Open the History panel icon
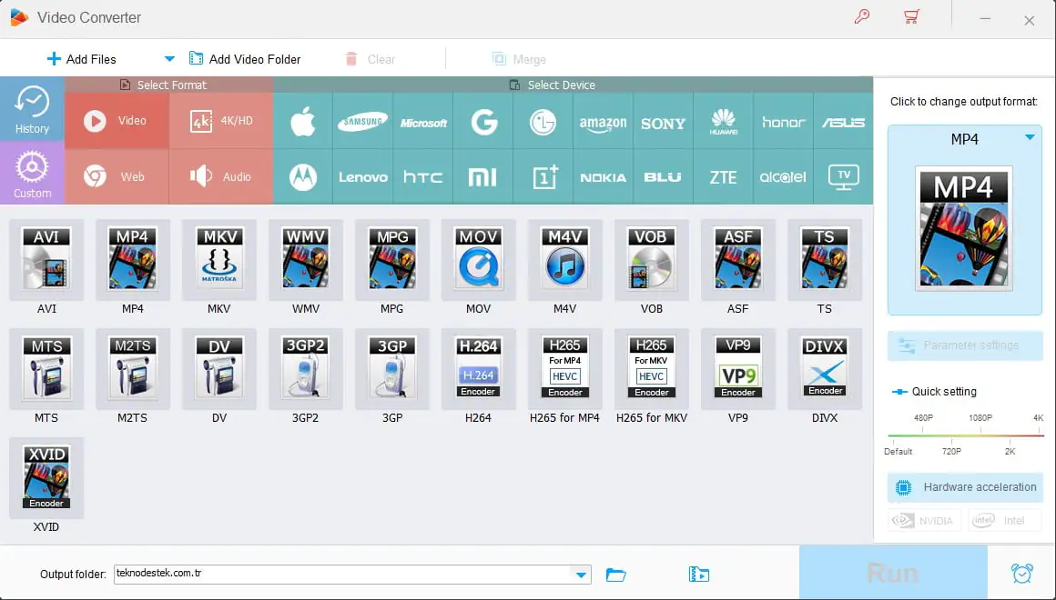 (x=32, y=109)
